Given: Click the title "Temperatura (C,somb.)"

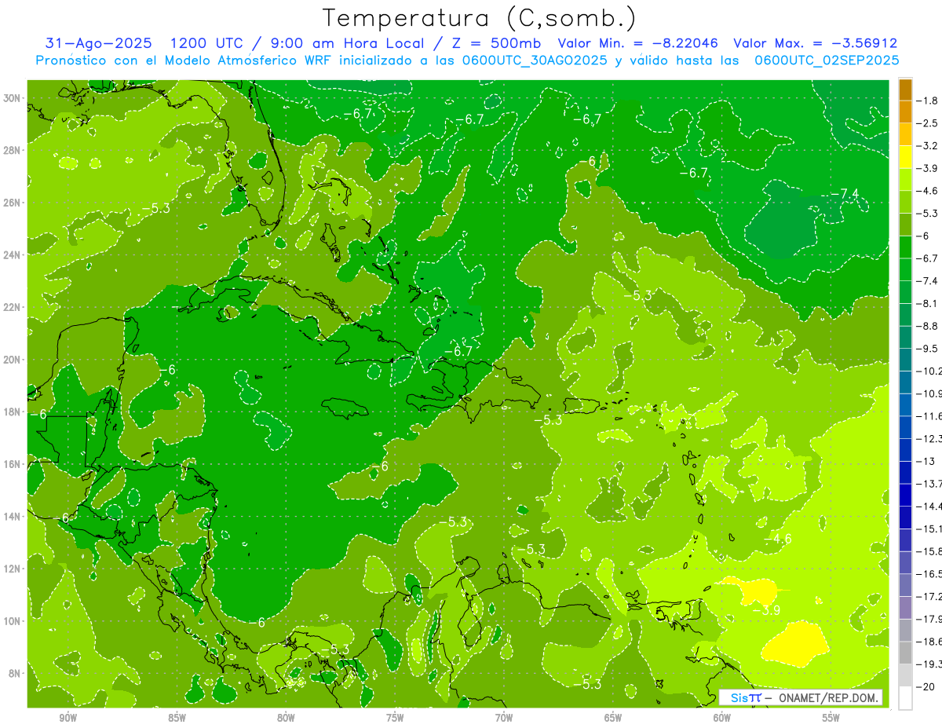Looking at the screenshot, I should (480, 18).
